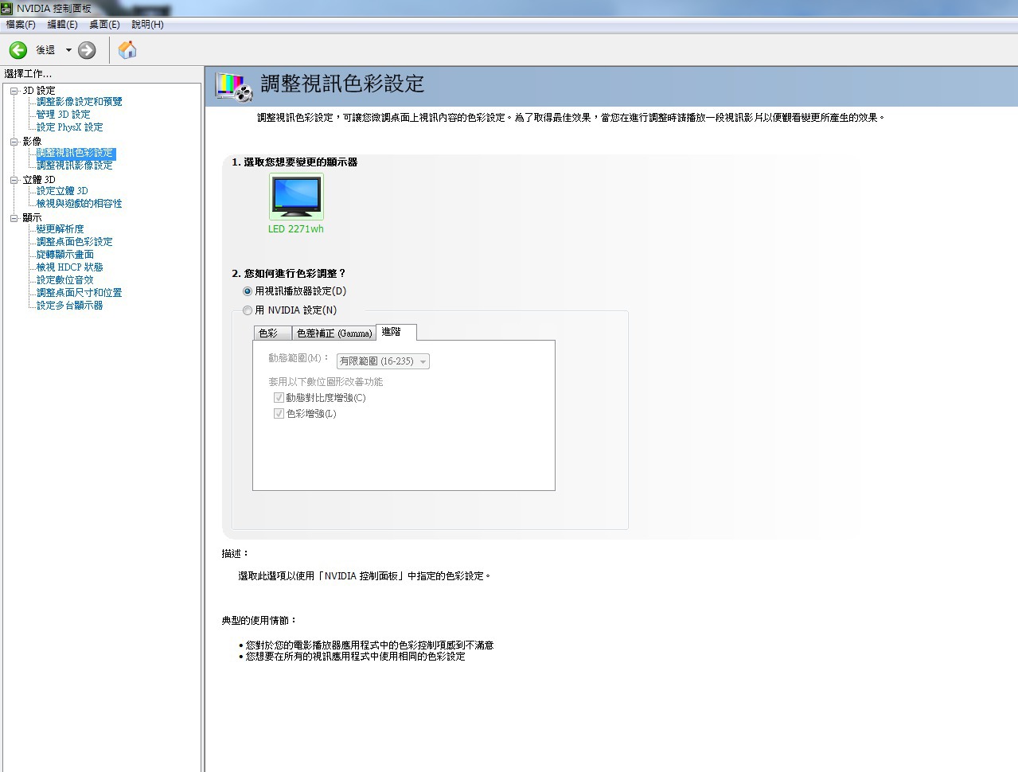Screen dimensions: 1018x772
Task: Switch to the 進階 tab
Action: coord(396,332)
